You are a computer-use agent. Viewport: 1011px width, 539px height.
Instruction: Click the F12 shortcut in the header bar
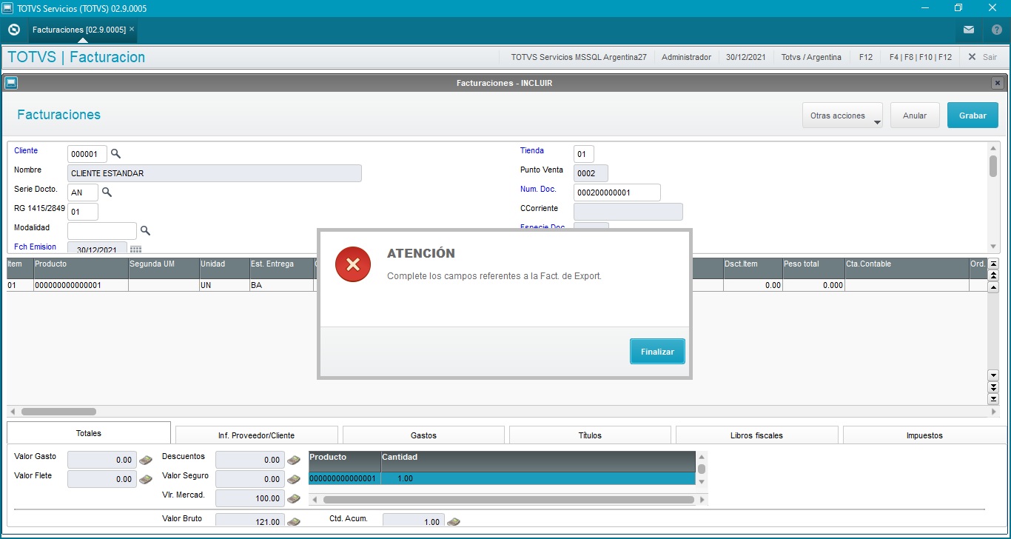866,57
